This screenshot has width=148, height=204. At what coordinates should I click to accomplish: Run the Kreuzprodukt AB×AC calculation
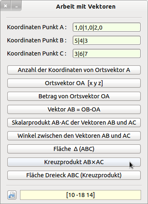click(x=74, y=162)
